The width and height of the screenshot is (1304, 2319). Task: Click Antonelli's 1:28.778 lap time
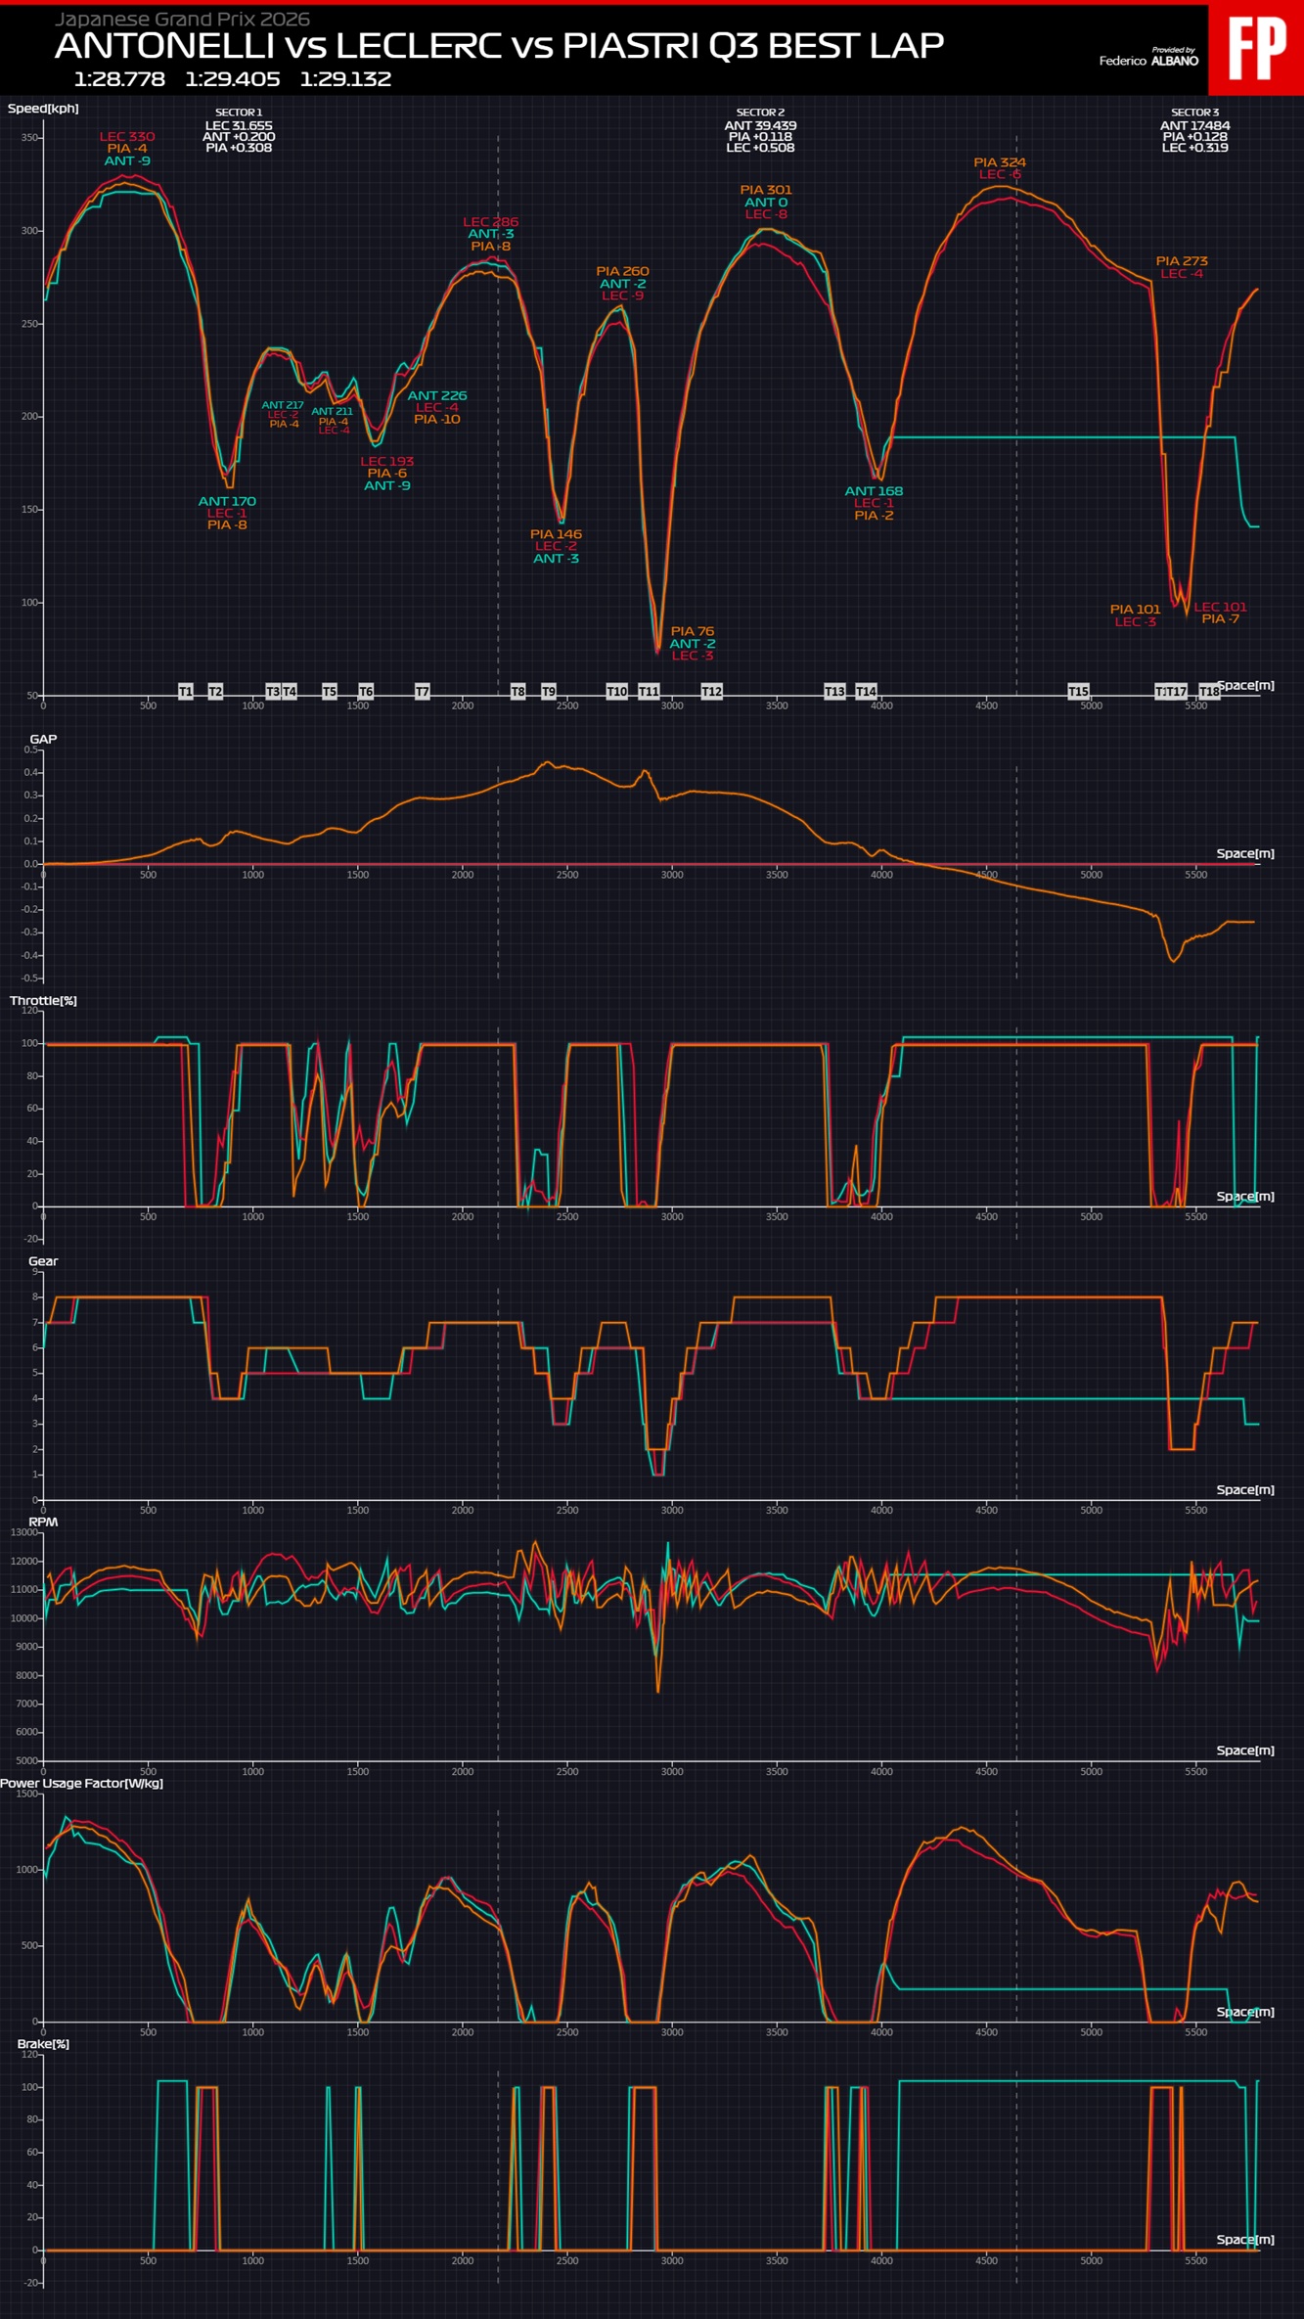click(119, 79)
